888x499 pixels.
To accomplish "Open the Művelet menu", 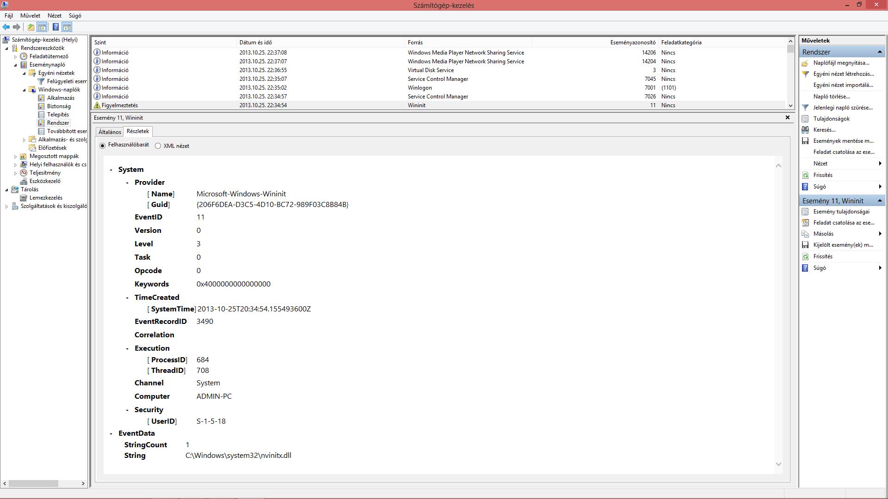I will pyautogui.click(x=30, y=16).
